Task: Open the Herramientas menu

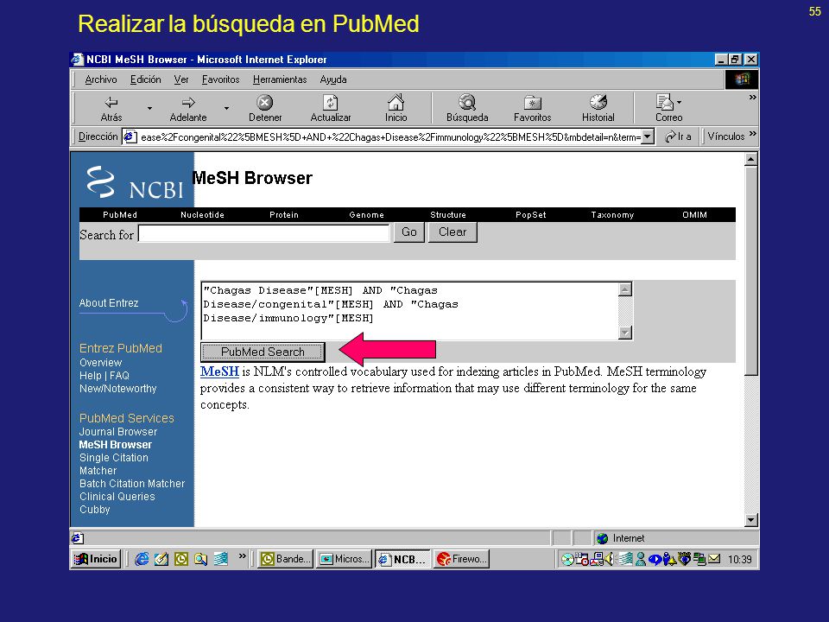Action: click(x=280, y=79)
